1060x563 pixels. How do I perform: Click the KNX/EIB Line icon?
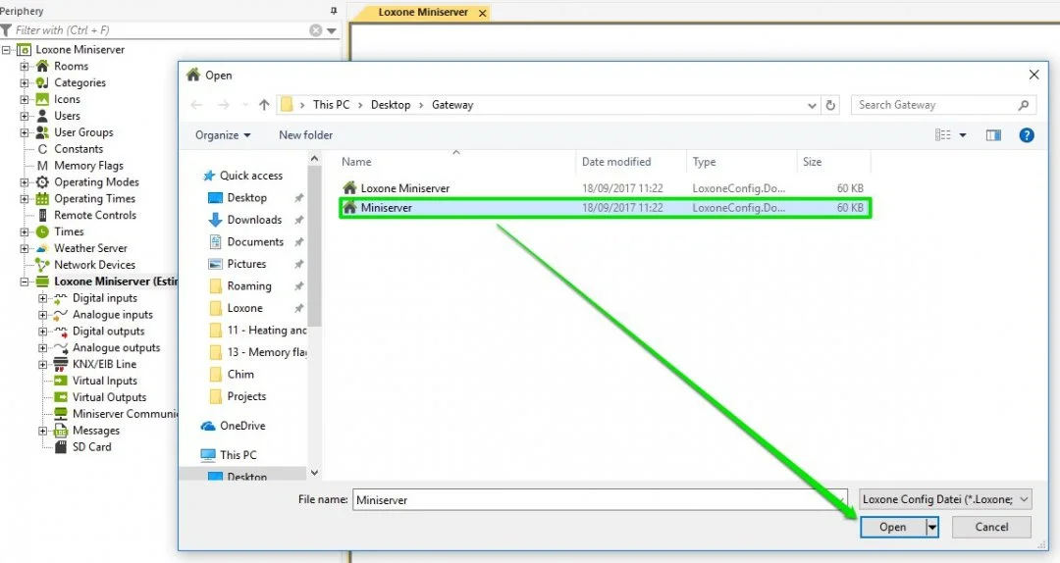(x=61, y=364)
